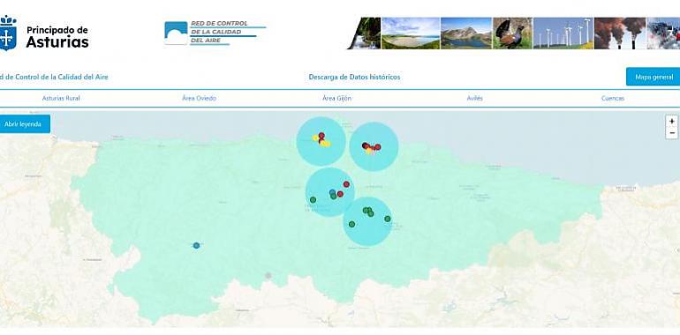
Task: Click the Avilés cluster circle on the map
Action: [x=321, y=141]
